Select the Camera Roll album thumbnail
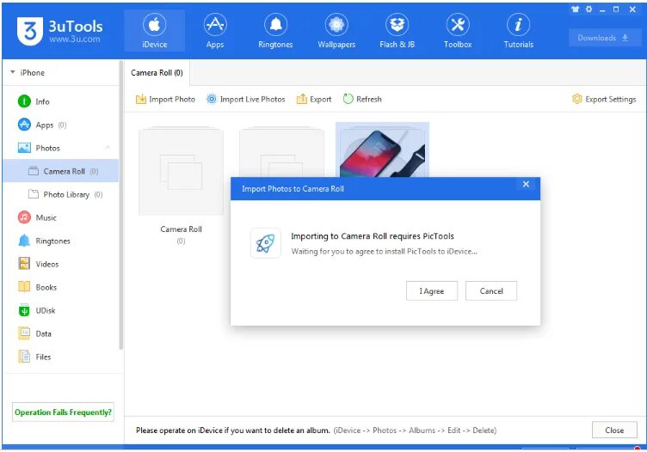 click(182, 171)
